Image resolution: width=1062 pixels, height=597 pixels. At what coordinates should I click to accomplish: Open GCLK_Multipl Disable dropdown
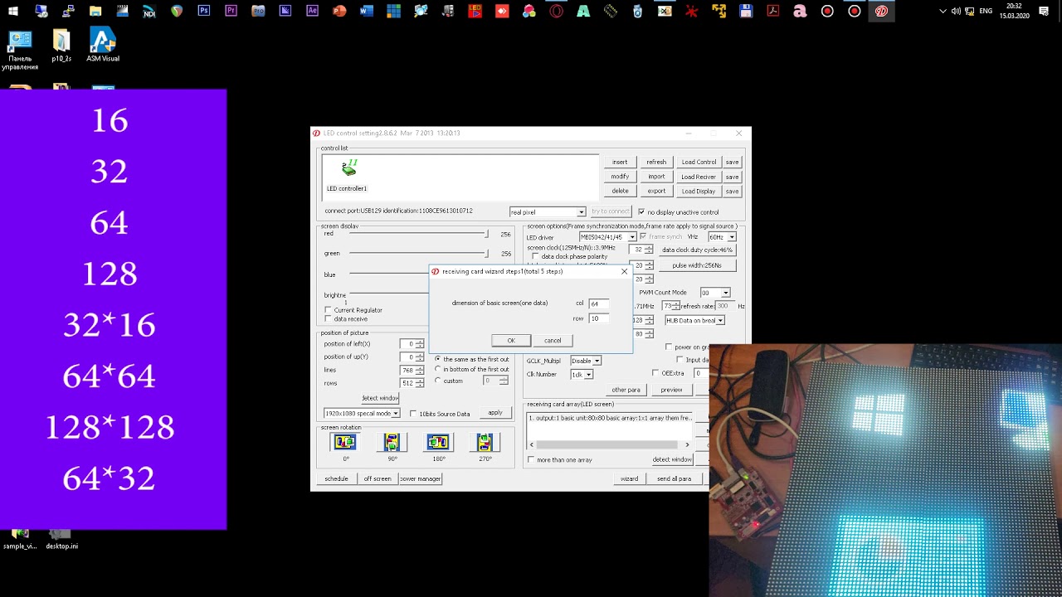(x=586, y=361)
